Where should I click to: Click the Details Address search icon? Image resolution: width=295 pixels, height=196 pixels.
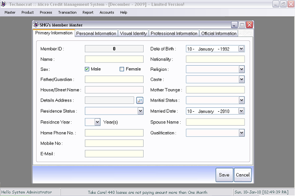point(140,100)
